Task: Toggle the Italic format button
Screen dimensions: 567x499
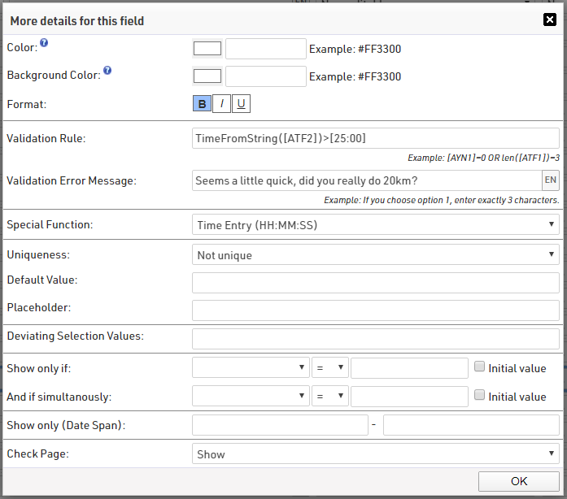Action: pyautogui.click(x=221, y=104)
